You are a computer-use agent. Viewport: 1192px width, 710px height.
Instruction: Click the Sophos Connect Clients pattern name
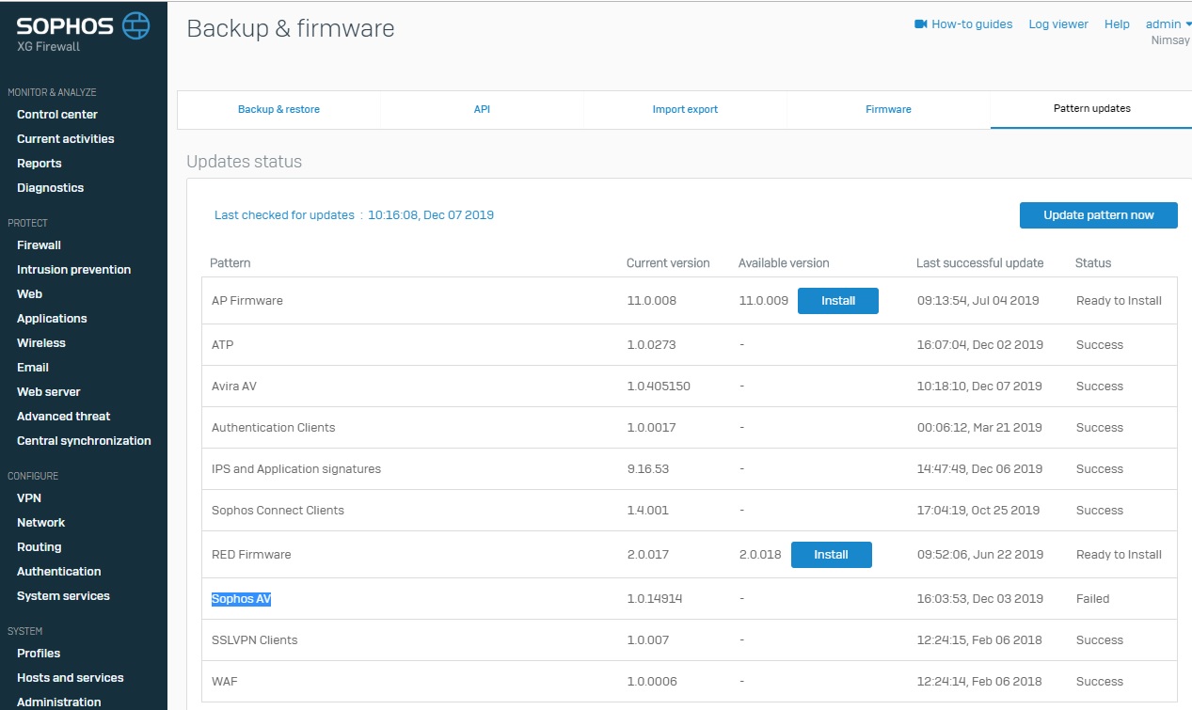278,511
